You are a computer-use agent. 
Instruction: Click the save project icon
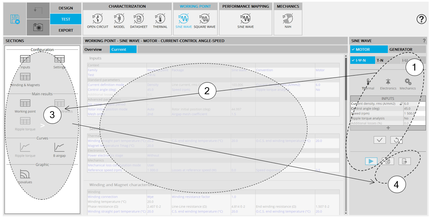pos(15,19)
